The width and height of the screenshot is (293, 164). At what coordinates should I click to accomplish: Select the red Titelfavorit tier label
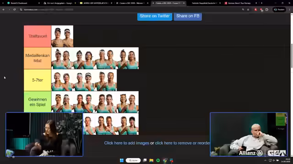click(38, 36)
